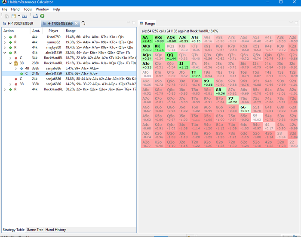Click the hand tab icon of active tab

tap(44, 24)
